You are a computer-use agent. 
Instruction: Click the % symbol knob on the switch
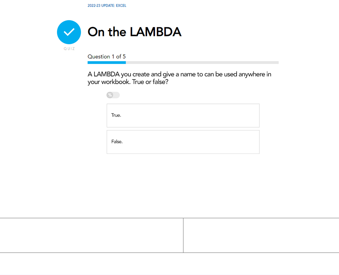(110, 95)
